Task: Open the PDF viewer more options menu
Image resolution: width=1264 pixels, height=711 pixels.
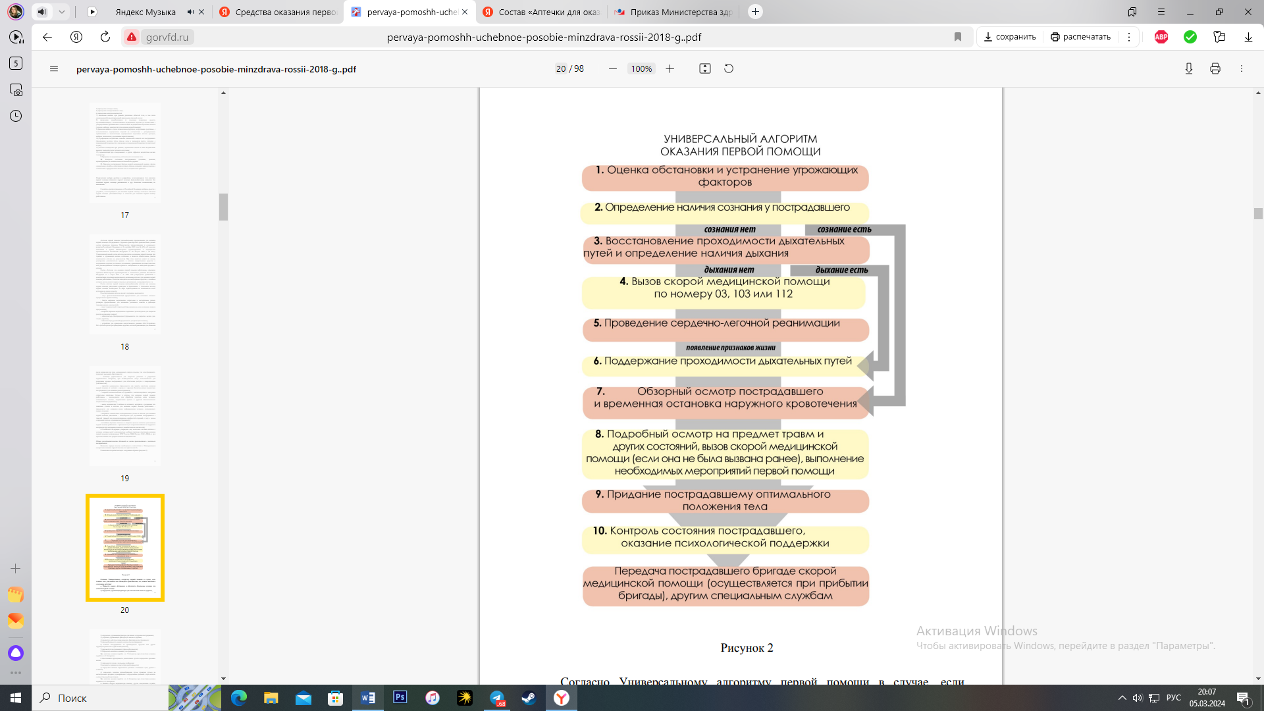Action: click(x=1242, y=69)
